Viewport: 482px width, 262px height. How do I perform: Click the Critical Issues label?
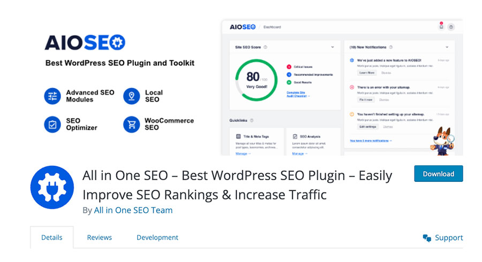pos(303,67)
